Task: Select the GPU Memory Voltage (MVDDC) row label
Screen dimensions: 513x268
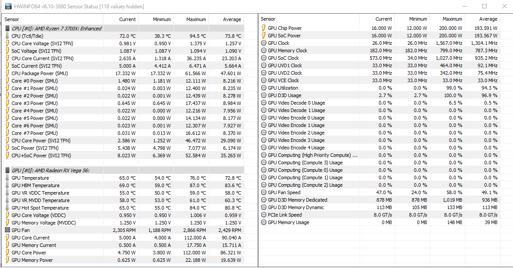Action: tap(44, 223)
